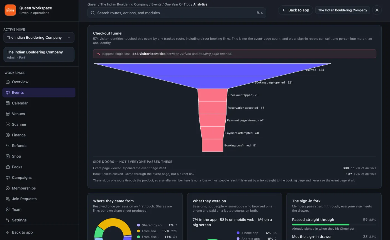
Task: Open One Year Of Tibc breadcrumb
Action: [x=177, y=4]
